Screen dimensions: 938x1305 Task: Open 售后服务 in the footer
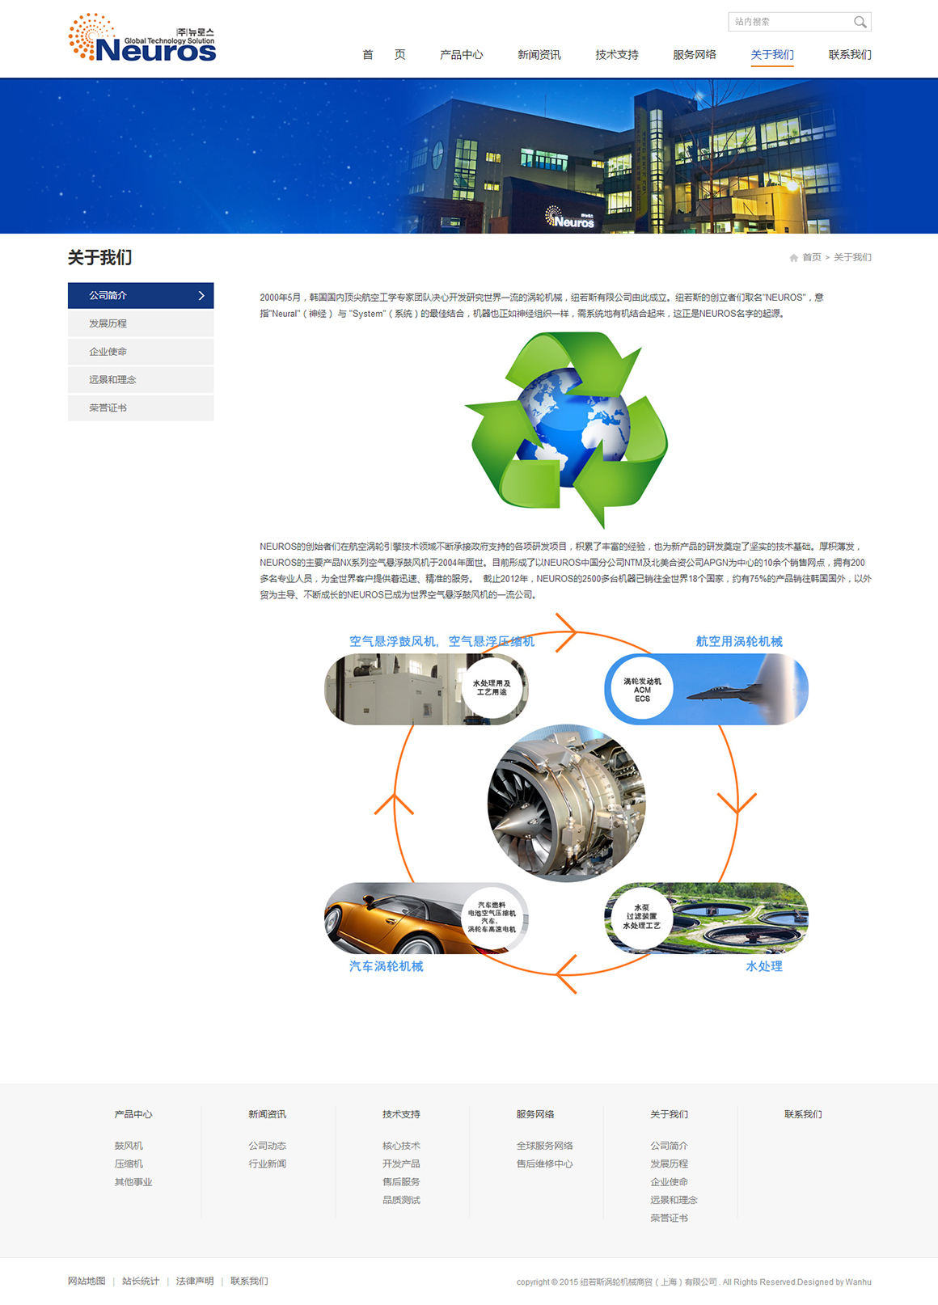coord(401,1182)
